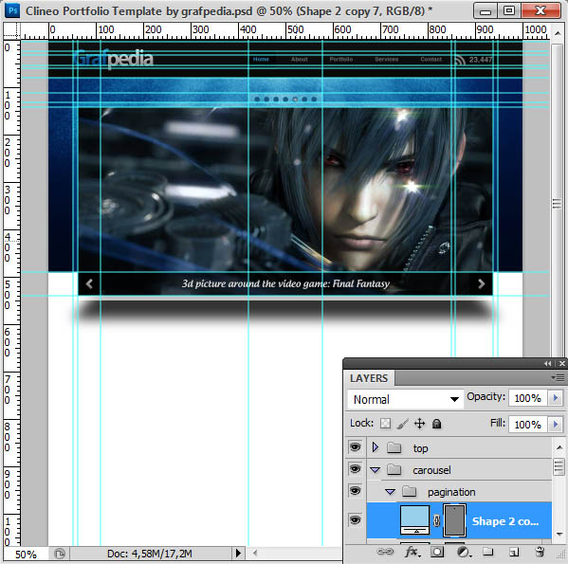568x564 pixels.
Task: Click the RSS icon in the mockup
Action: coord(459,60)
